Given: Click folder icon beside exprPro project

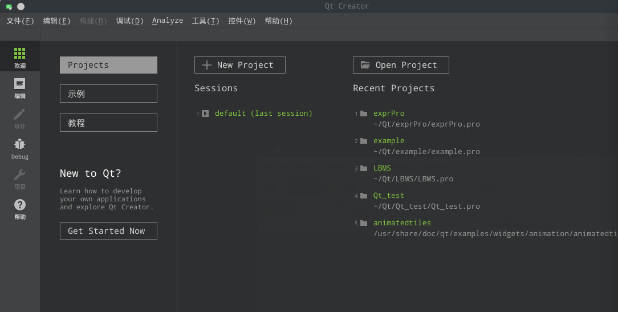Looking at the screenshot, I should [x=364, y=114].
